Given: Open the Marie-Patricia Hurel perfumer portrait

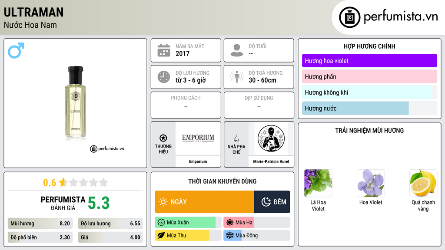Looking at the screenshot, I should pos(271,139).
